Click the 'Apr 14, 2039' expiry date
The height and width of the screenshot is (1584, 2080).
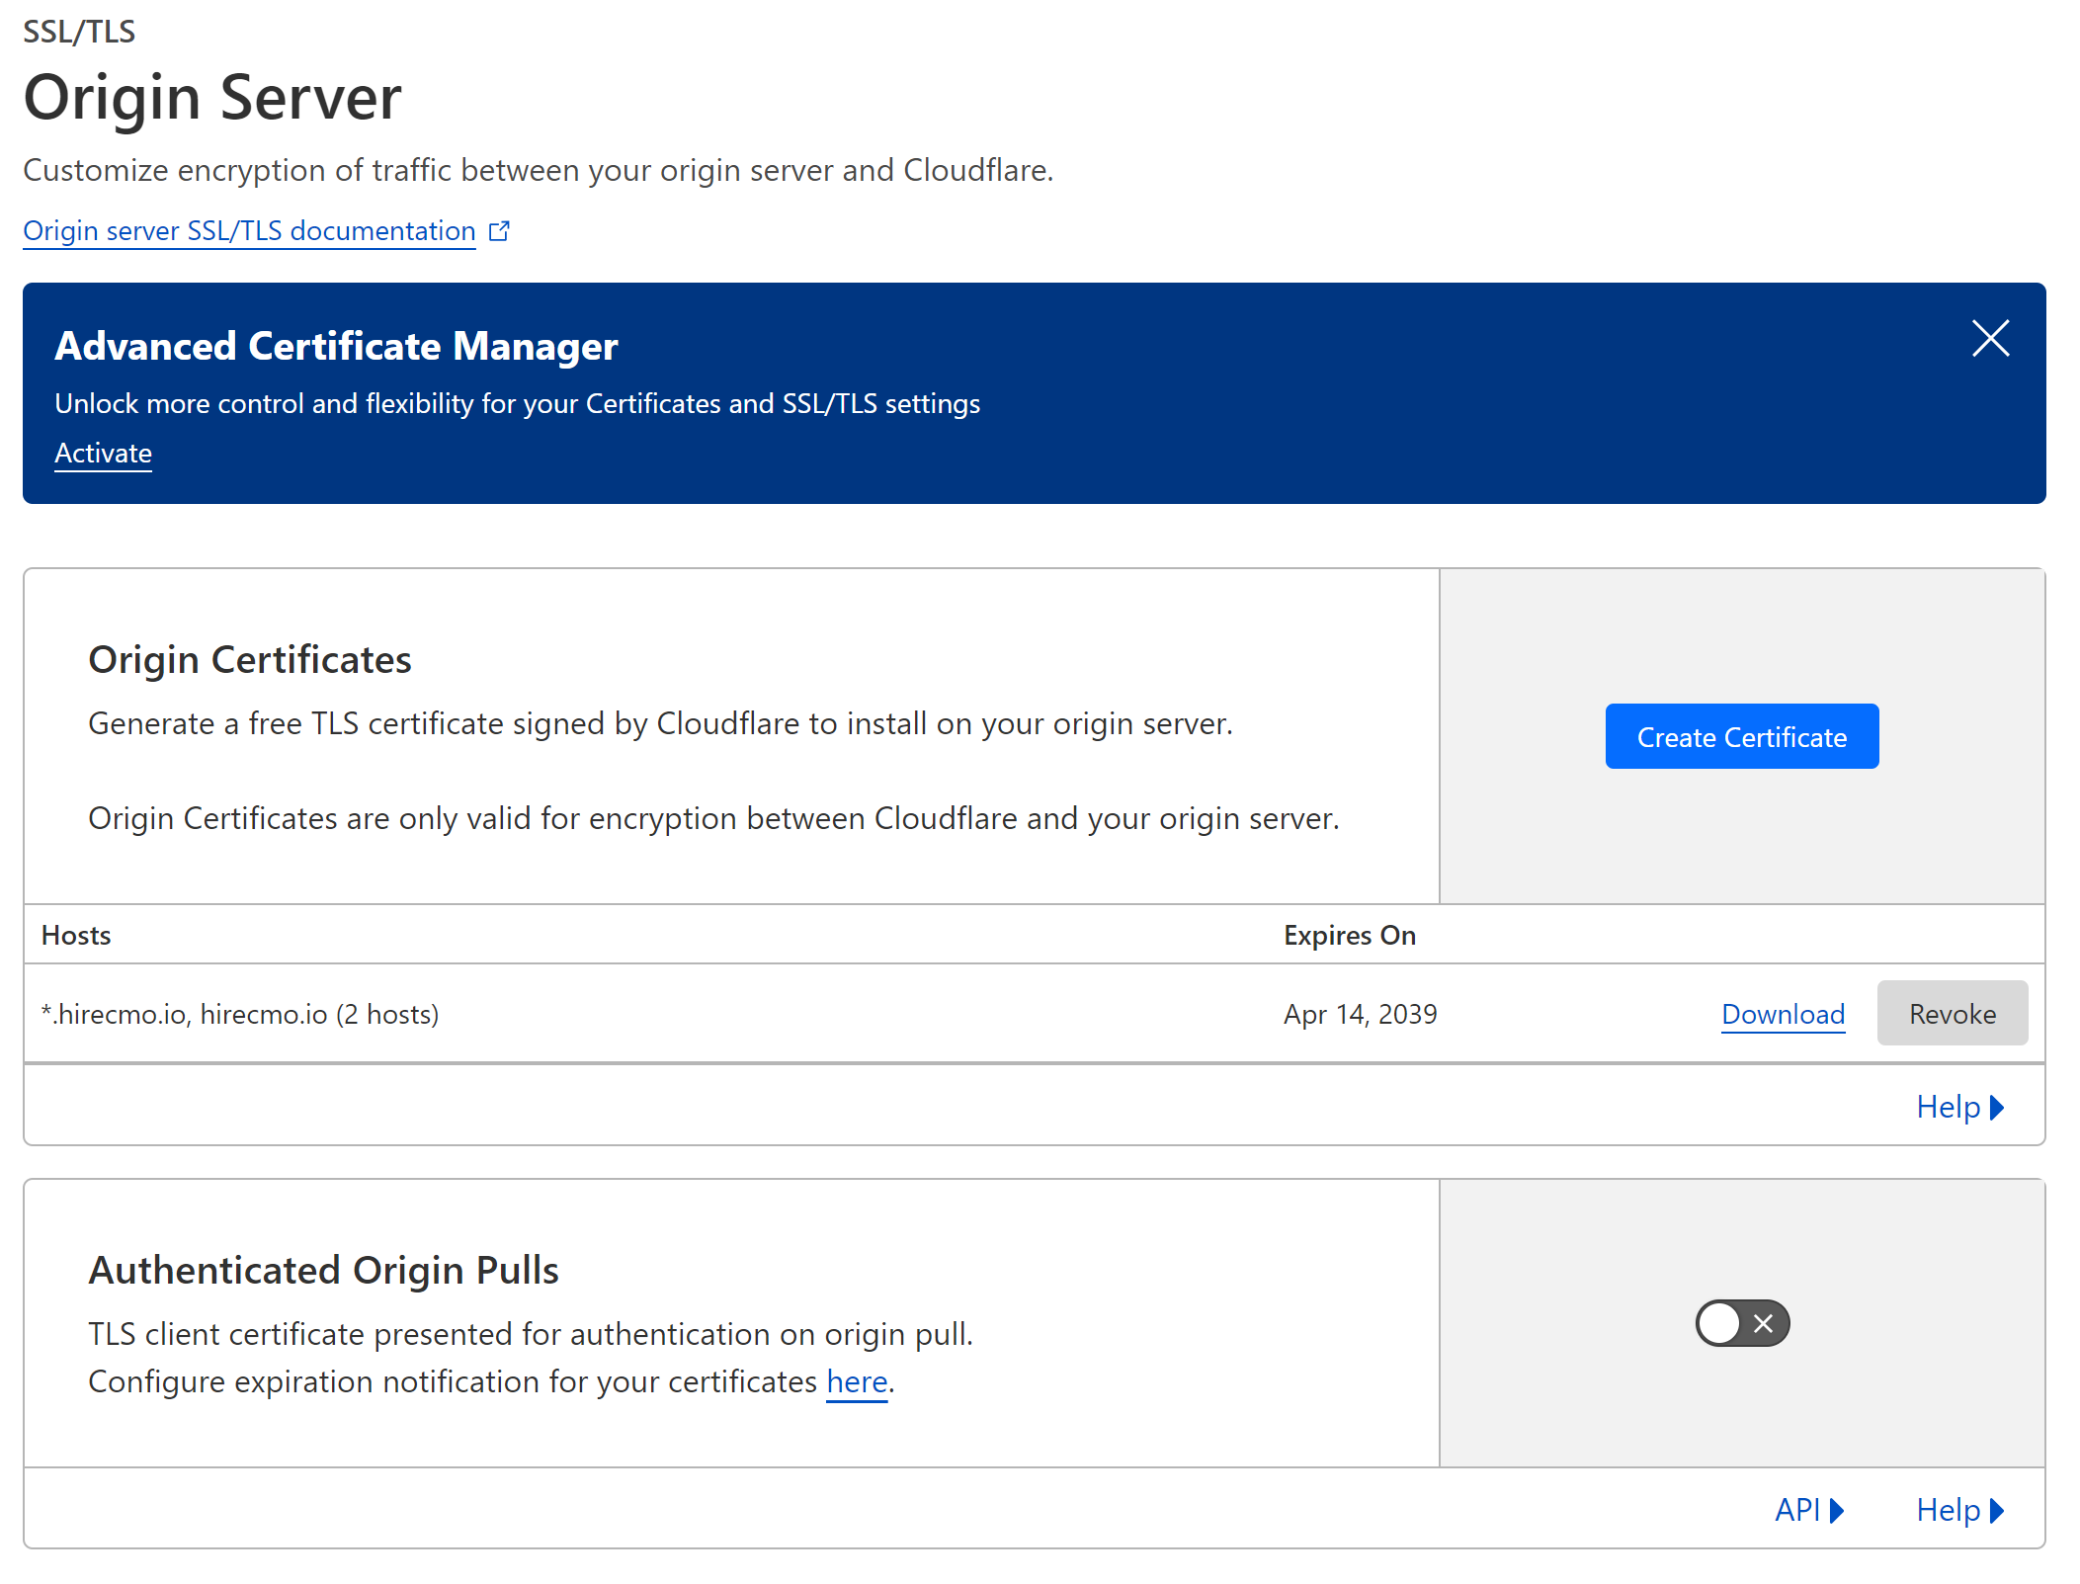tap(1360, 1015)
